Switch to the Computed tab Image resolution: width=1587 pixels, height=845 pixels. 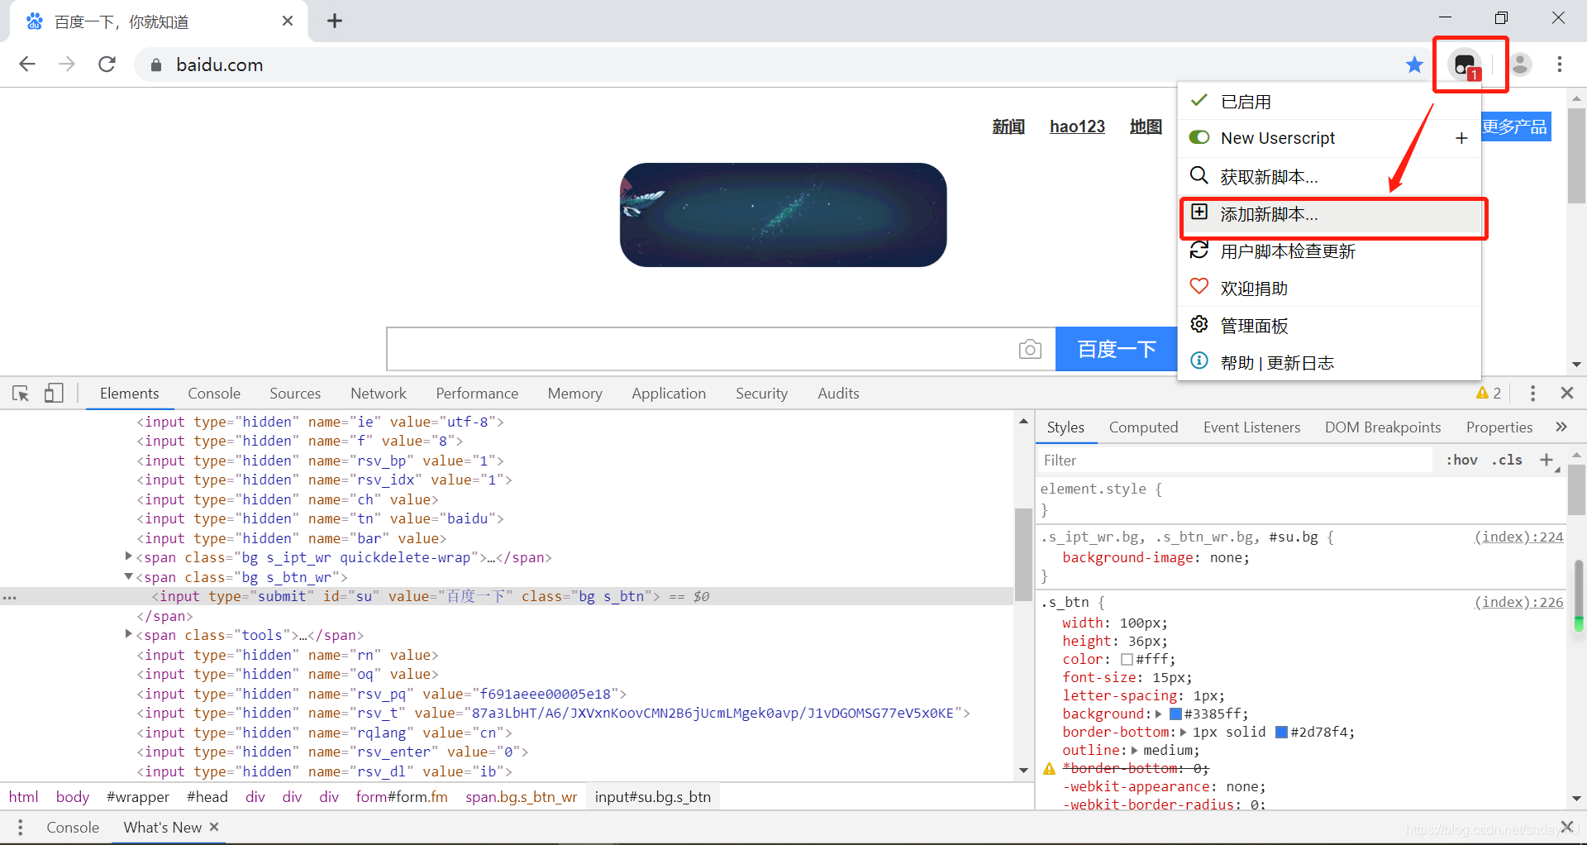(1143, 427)
